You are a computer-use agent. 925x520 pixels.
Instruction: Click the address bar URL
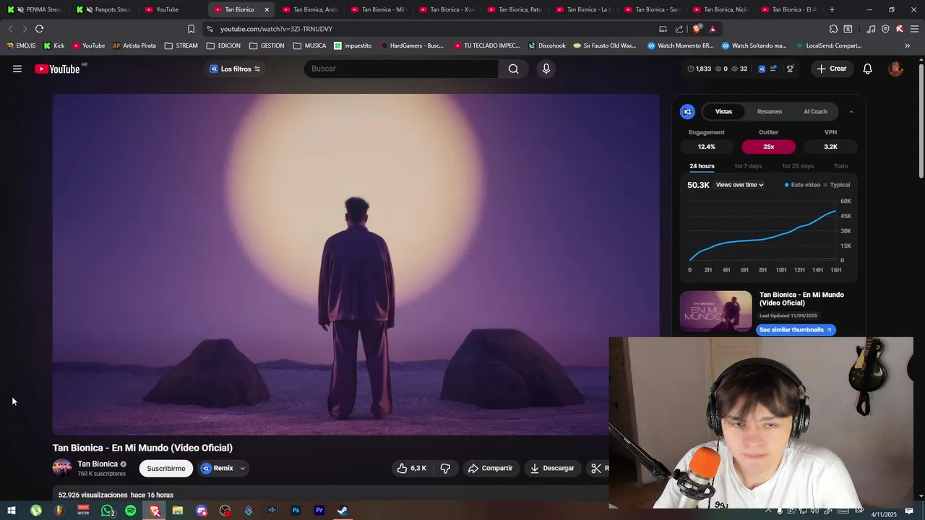pyautogui.click(x=276, y=29)
